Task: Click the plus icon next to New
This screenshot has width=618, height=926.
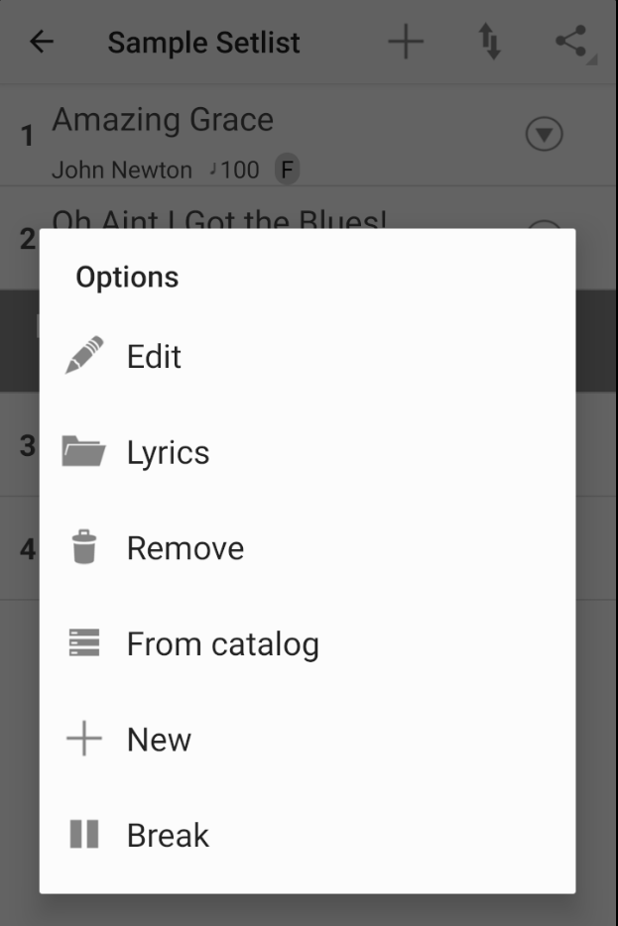Action: [84, 739]
